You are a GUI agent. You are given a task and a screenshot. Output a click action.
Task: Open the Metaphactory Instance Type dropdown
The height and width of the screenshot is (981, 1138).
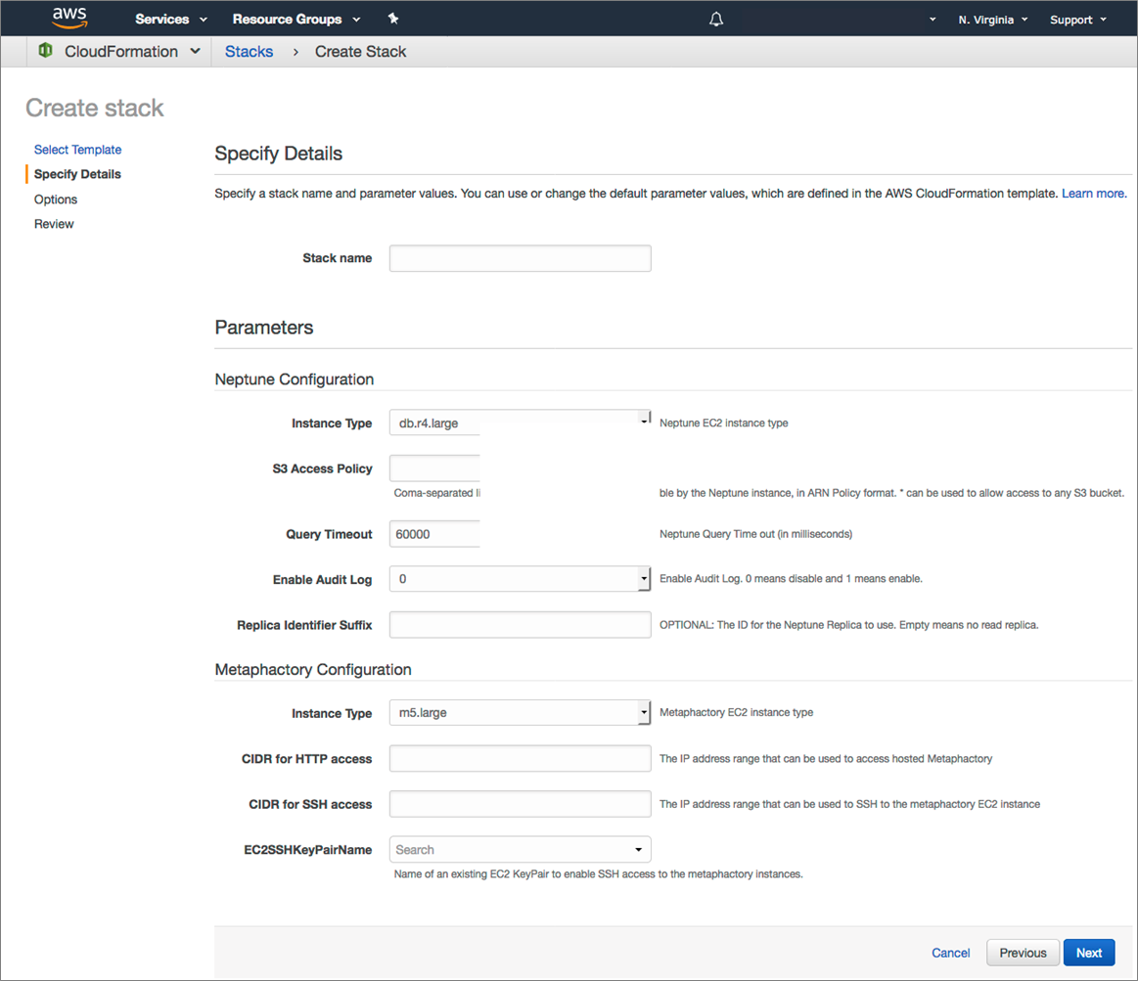point(520,713)
